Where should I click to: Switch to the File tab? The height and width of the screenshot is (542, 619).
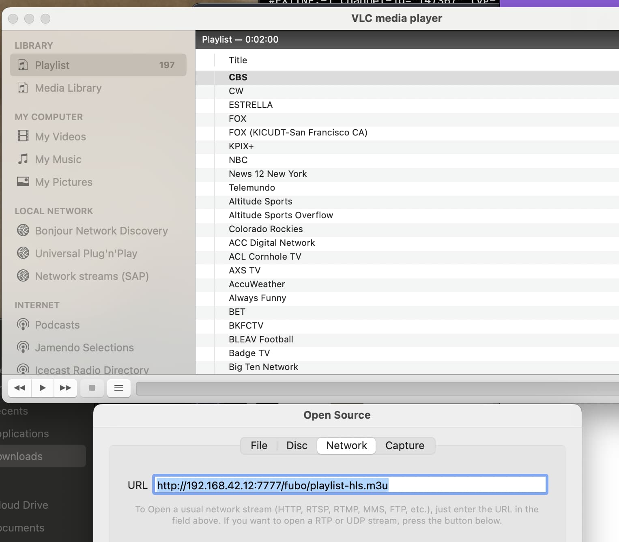click(x=259, y=445)
